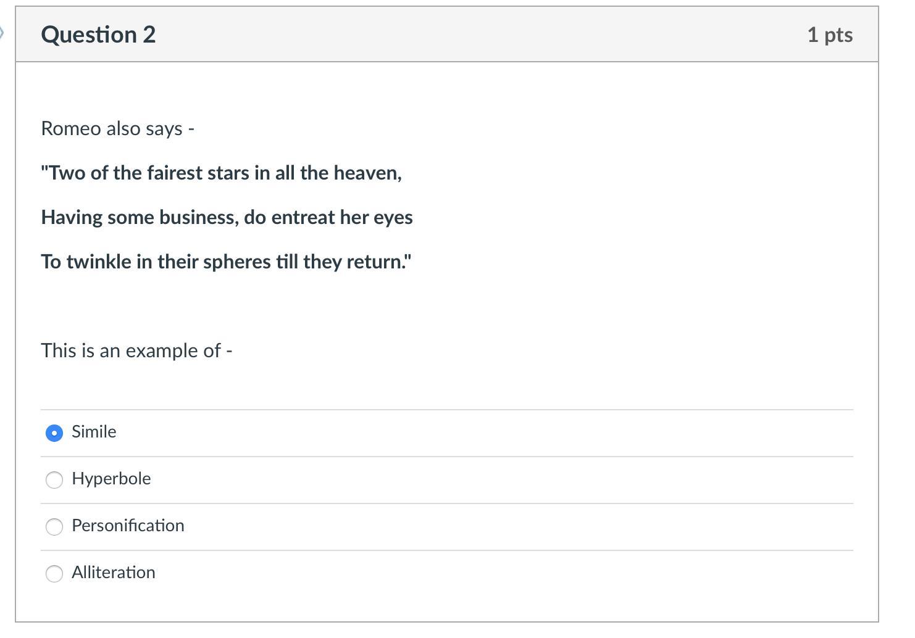
Task: Click the Hyperbole answer text
Action: click(x=111, y=479)
